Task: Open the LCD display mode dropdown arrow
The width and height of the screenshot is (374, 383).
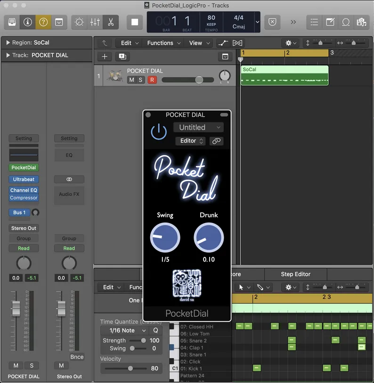Action: pyautogui.click(x=257, y=22)
